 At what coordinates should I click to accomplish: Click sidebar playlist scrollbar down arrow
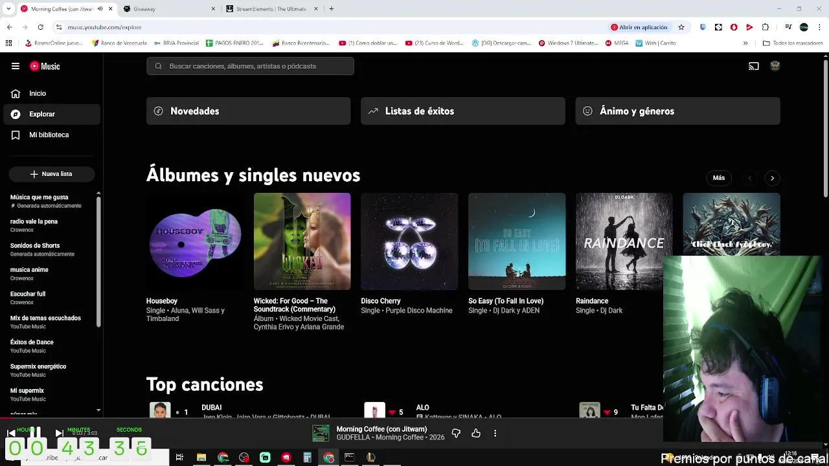pos(98,410)
